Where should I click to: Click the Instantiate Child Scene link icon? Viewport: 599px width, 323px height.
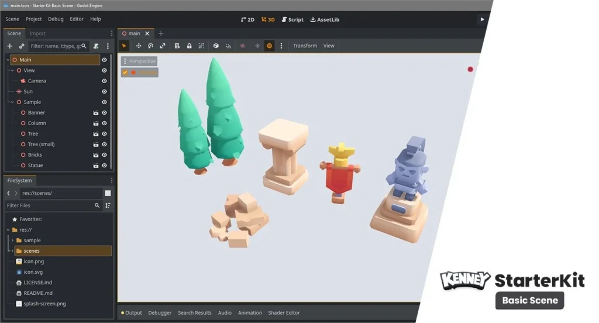[22, 46]
